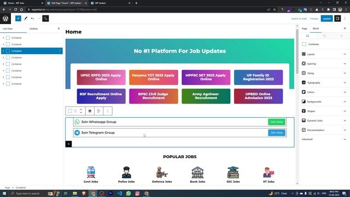This screenshot has width=350, height=197.
Task: Select the pencil edit tool
Action: point(26,19)
